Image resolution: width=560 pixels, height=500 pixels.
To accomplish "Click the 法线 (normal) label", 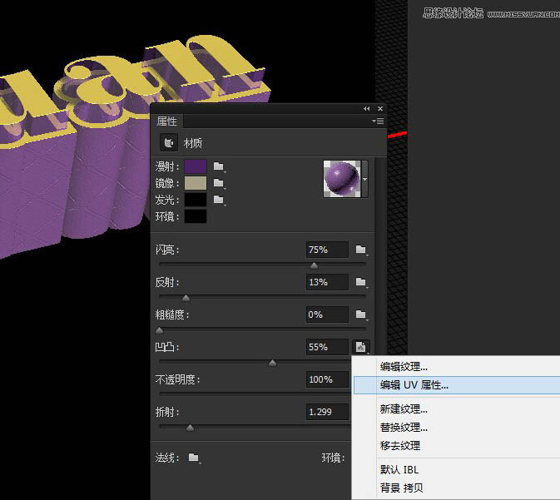I will (166, 458).
